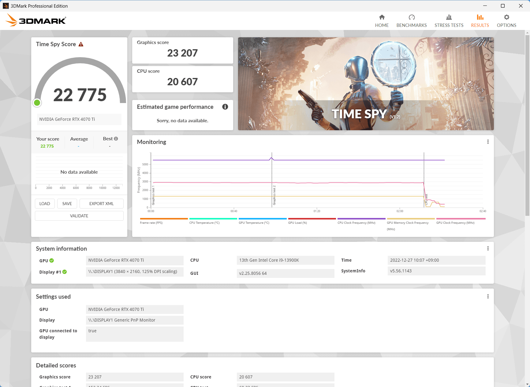Click the Estimated game performance info icon
530x387 pixels.
[x=225, y=107]
